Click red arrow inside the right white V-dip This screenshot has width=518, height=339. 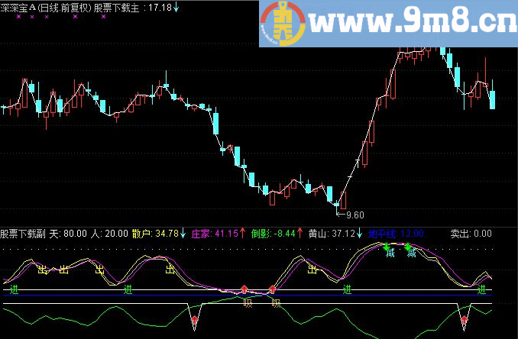click(x=465, y=319)
